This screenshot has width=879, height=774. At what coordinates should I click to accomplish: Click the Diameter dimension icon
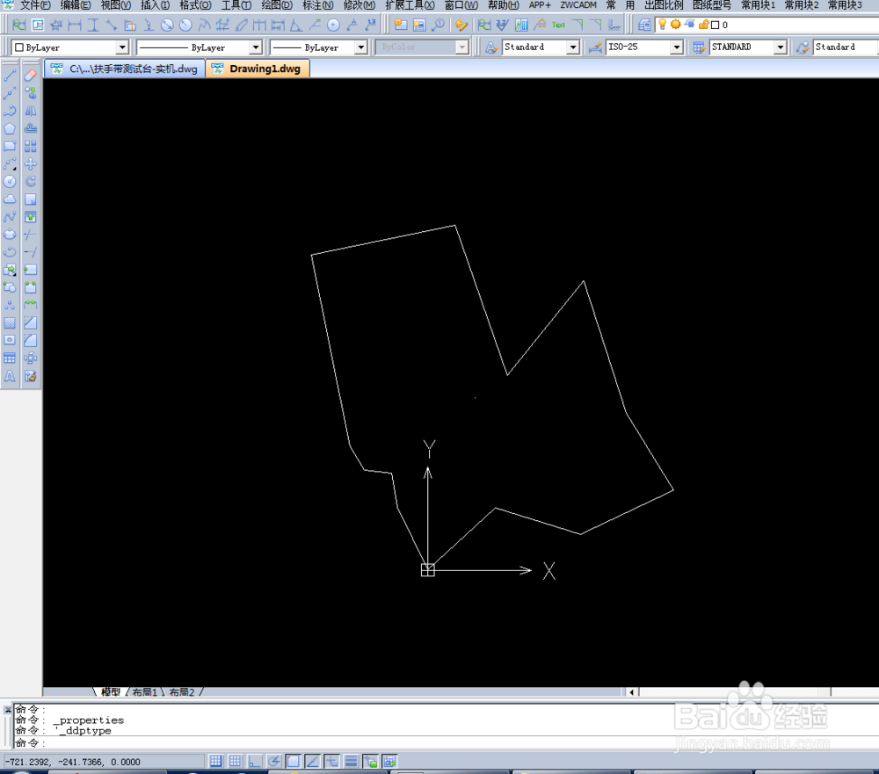coord(167,25)
